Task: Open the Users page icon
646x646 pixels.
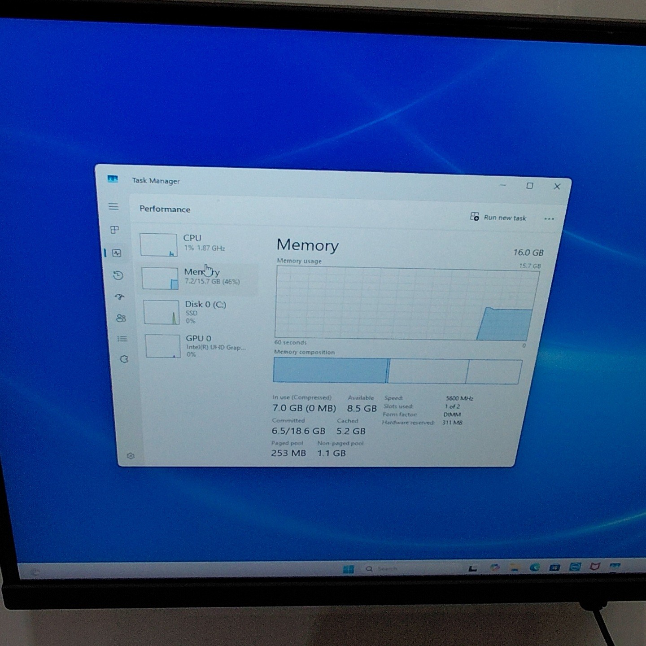Action: click(121, 318)
